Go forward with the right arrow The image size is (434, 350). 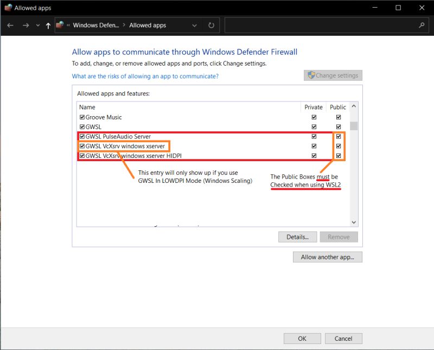coord(25,26)
